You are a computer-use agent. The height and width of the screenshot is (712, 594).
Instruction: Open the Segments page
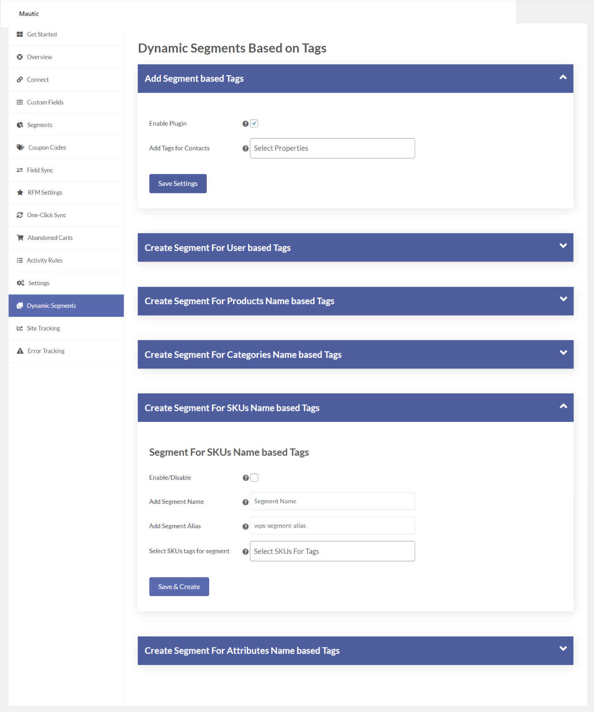[66, 125]
